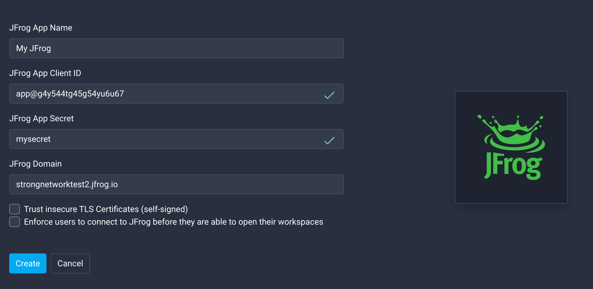Click the 'JFrog App Name' field label
Screen dimensions: 593x289
(41, 28)
